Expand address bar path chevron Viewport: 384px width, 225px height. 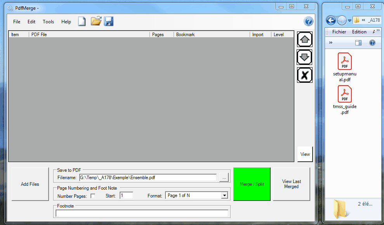click(363, 20)
